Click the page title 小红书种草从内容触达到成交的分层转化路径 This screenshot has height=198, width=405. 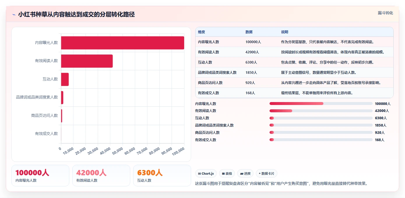(x=76, y=15)
